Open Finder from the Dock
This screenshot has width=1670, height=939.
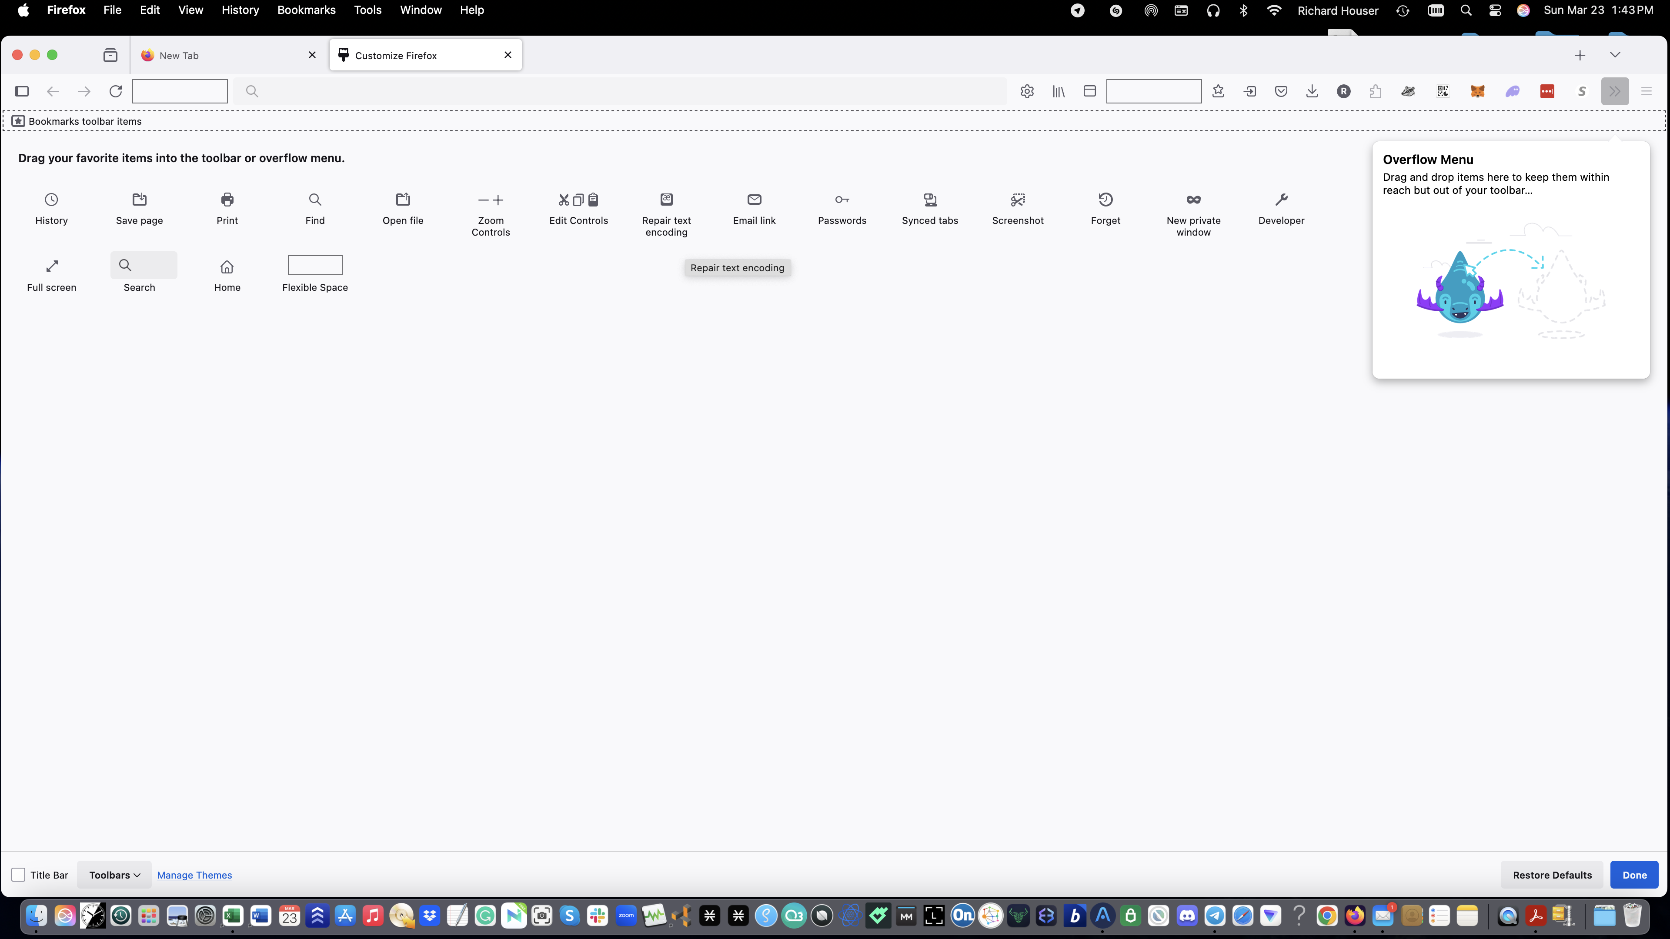click(x=36, y=915)
